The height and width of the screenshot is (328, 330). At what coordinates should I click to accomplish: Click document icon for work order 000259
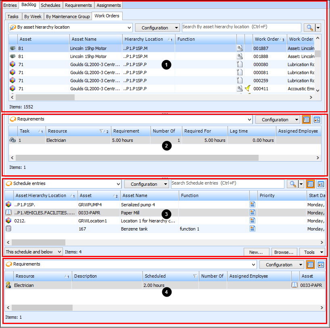tap(240, 80)
